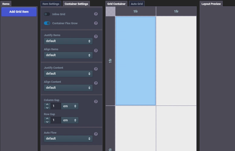This screenshot has width=235, height=151.
Task: Enable the Inline Grid toggle
Action: coord(47,14)
